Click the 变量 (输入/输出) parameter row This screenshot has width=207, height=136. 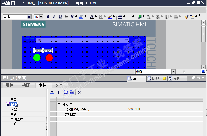tap(92, 109)
